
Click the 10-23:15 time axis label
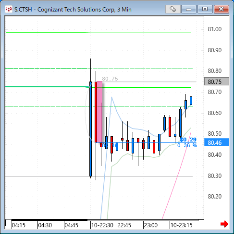181,225
